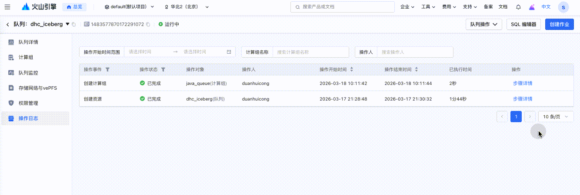Focus the 搜索产品或文档 search box
580x195 pixels.
pos(342,7)
